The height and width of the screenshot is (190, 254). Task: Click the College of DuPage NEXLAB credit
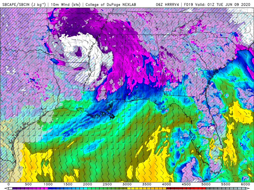click(111, 4)
